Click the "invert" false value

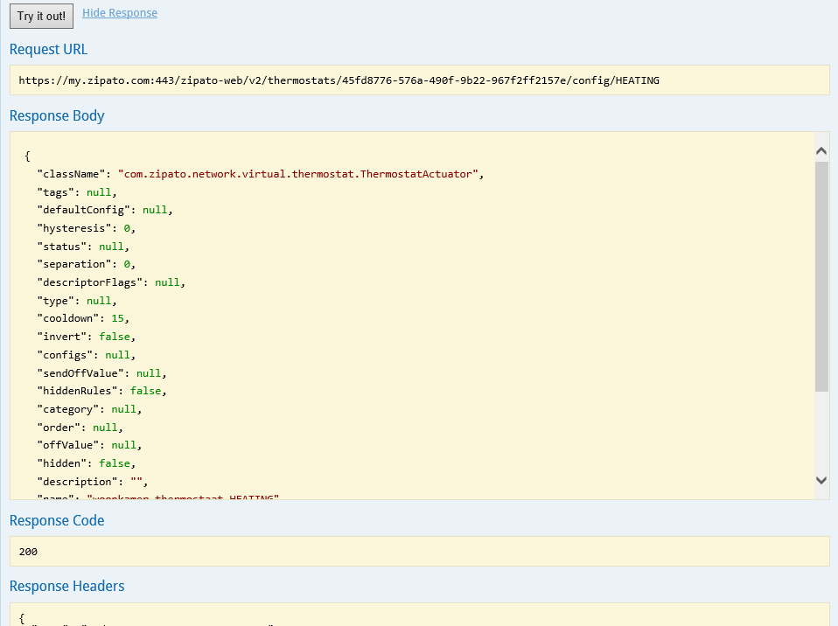(117, 337)
